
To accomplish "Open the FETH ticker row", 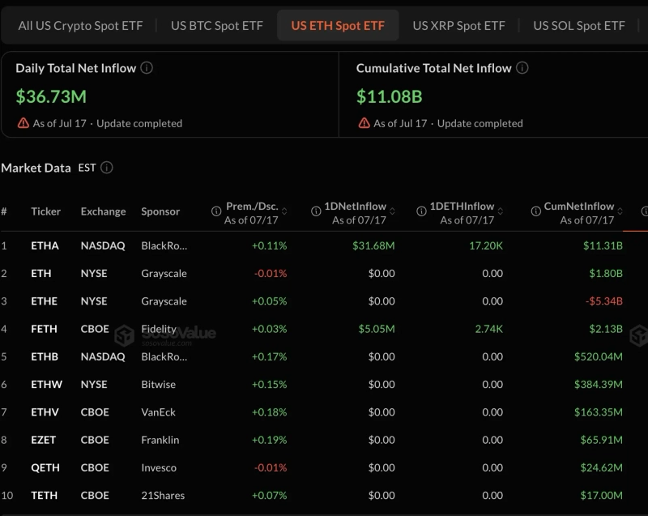I will 324,329.
